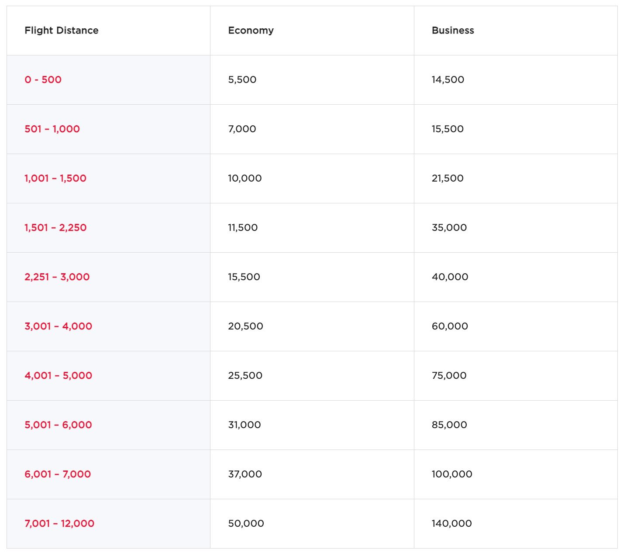Click the 35,000 Business value
This screenshot has width=627, height=556.
449,228
